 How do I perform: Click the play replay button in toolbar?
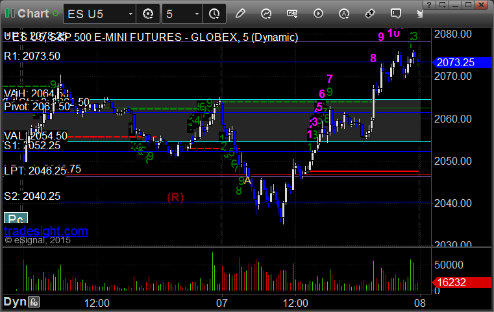point(318,14)
